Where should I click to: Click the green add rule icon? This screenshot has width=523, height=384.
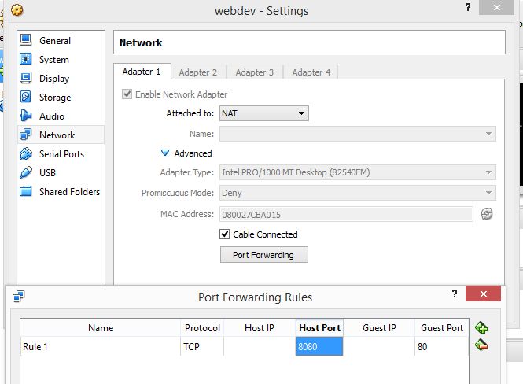[481, 327]
